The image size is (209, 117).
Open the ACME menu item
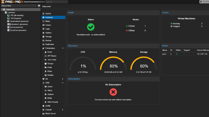tap(53, 106)
